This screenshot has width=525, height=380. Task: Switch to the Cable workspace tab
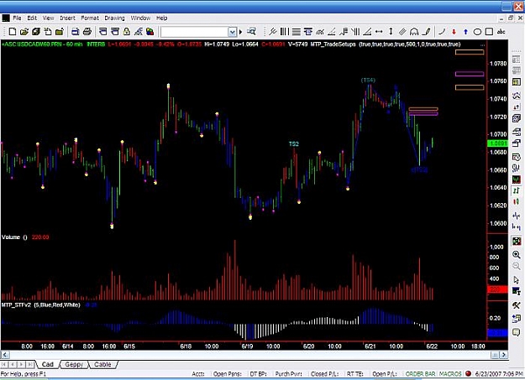point(102,364)
